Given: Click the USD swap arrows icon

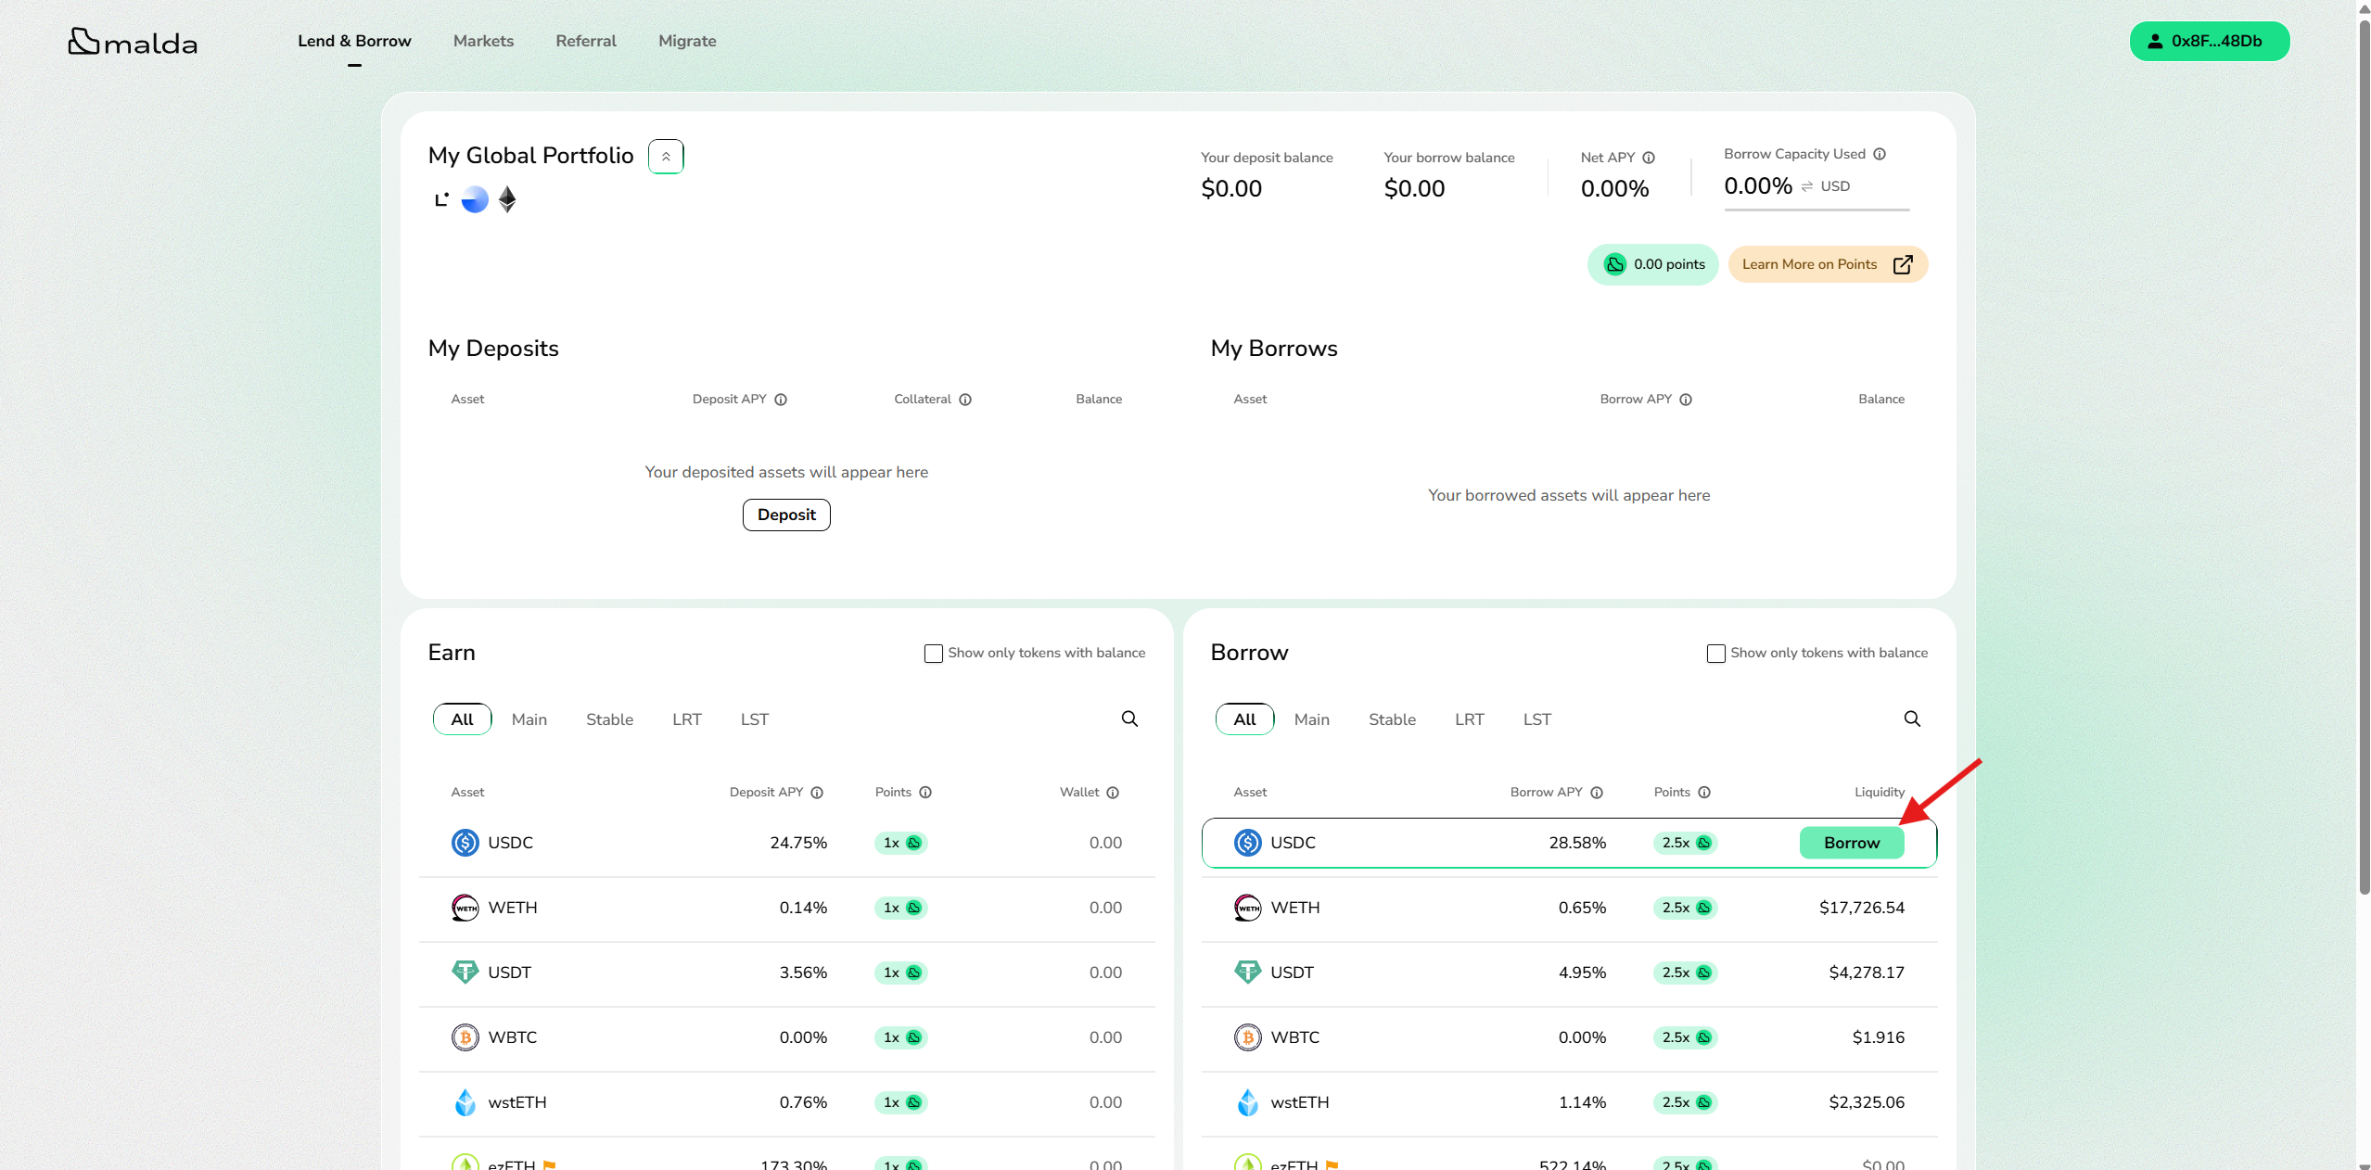Looking at the screenshot, I should point(1807,186).
